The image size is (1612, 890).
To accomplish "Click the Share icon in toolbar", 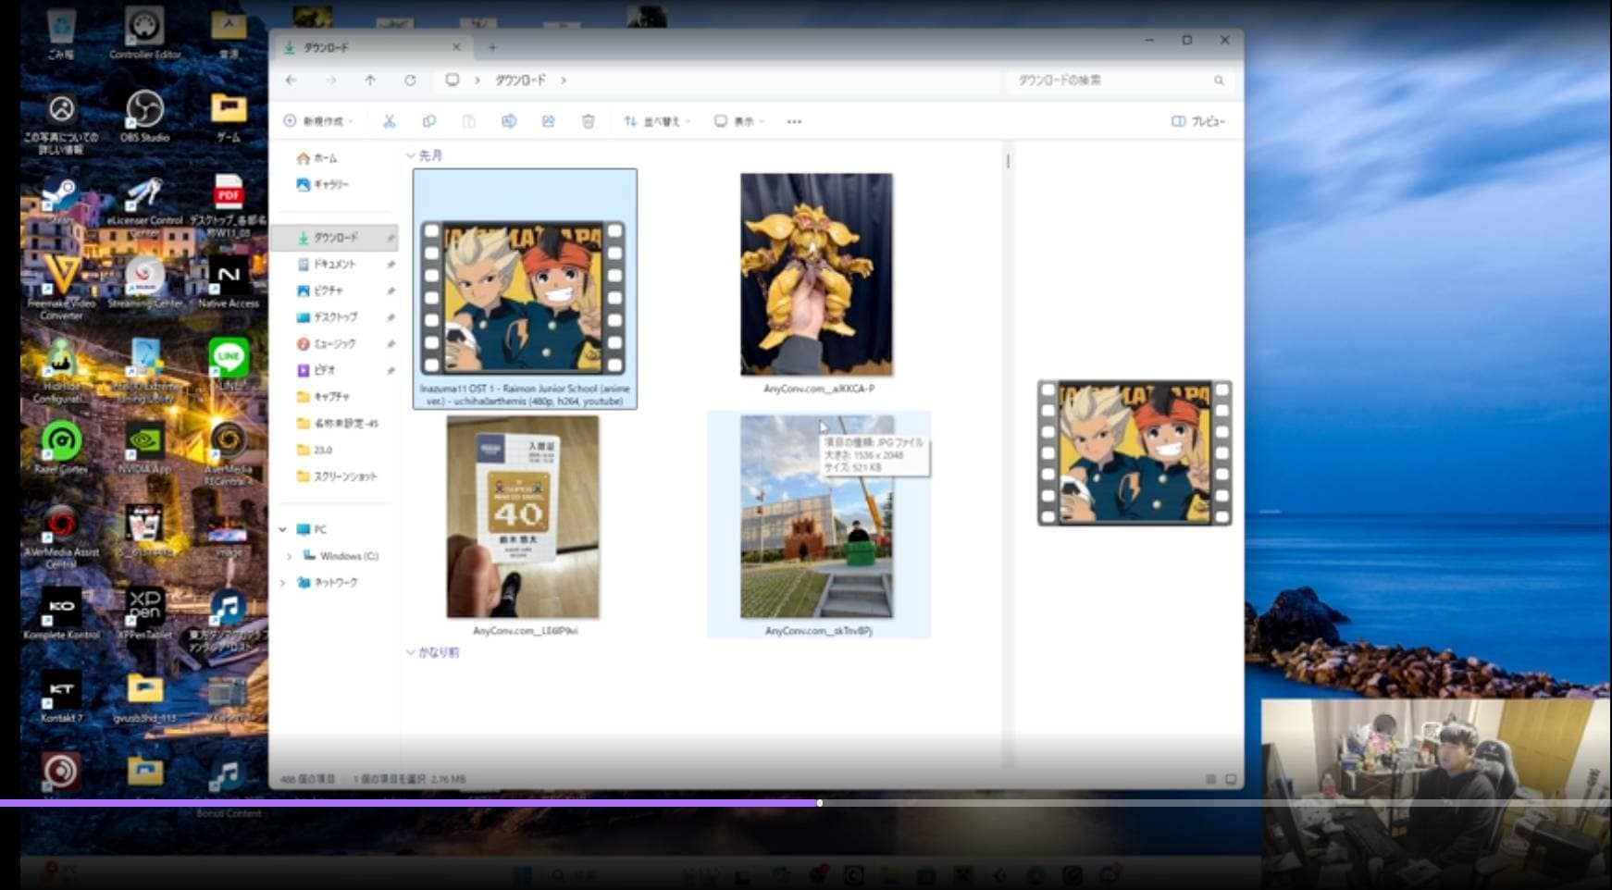I will (549, 121).
